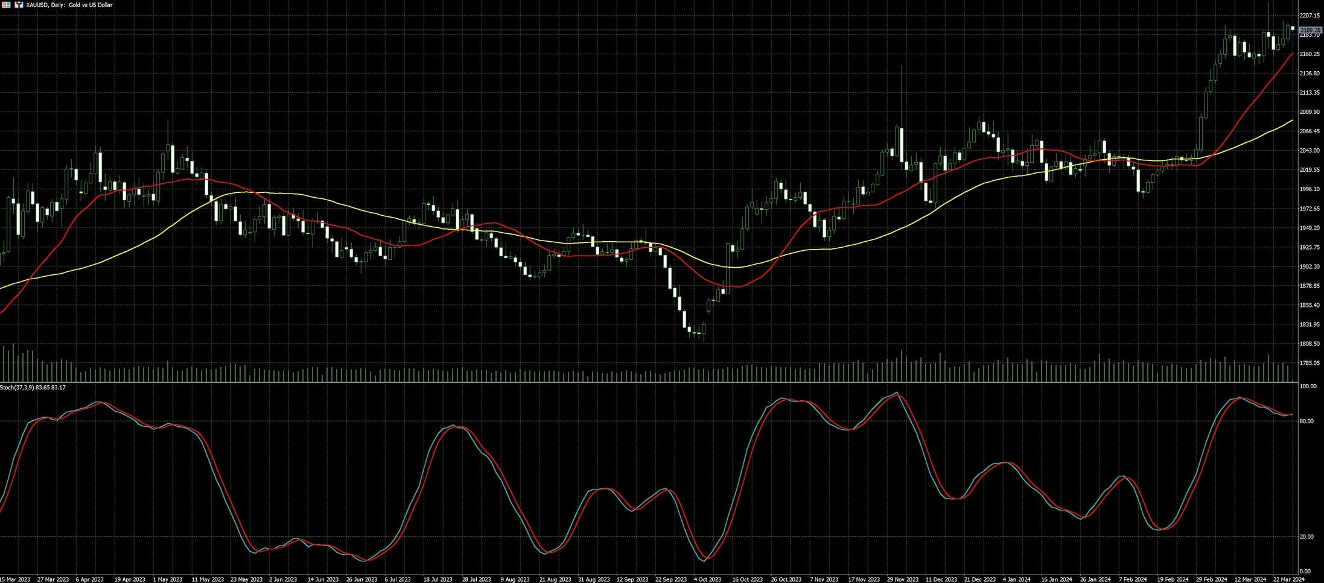1324x583 pixels.
Task: Click the 1808.50 price axis label
Action: (1310, 344)
